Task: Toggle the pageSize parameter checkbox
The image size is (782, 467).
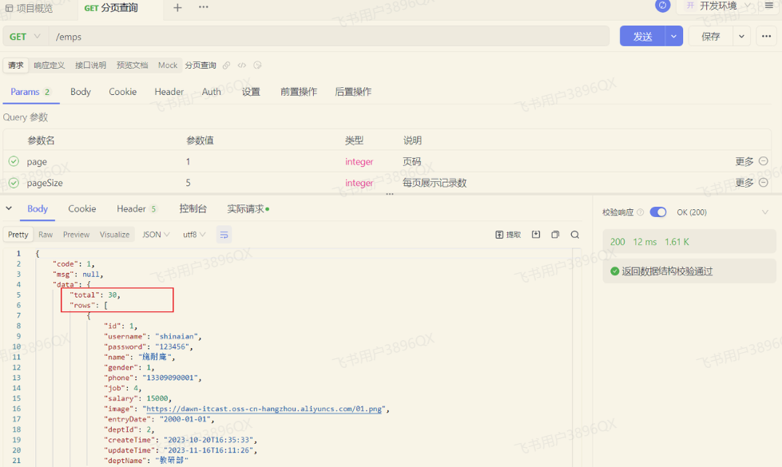Action: (14, 183)
